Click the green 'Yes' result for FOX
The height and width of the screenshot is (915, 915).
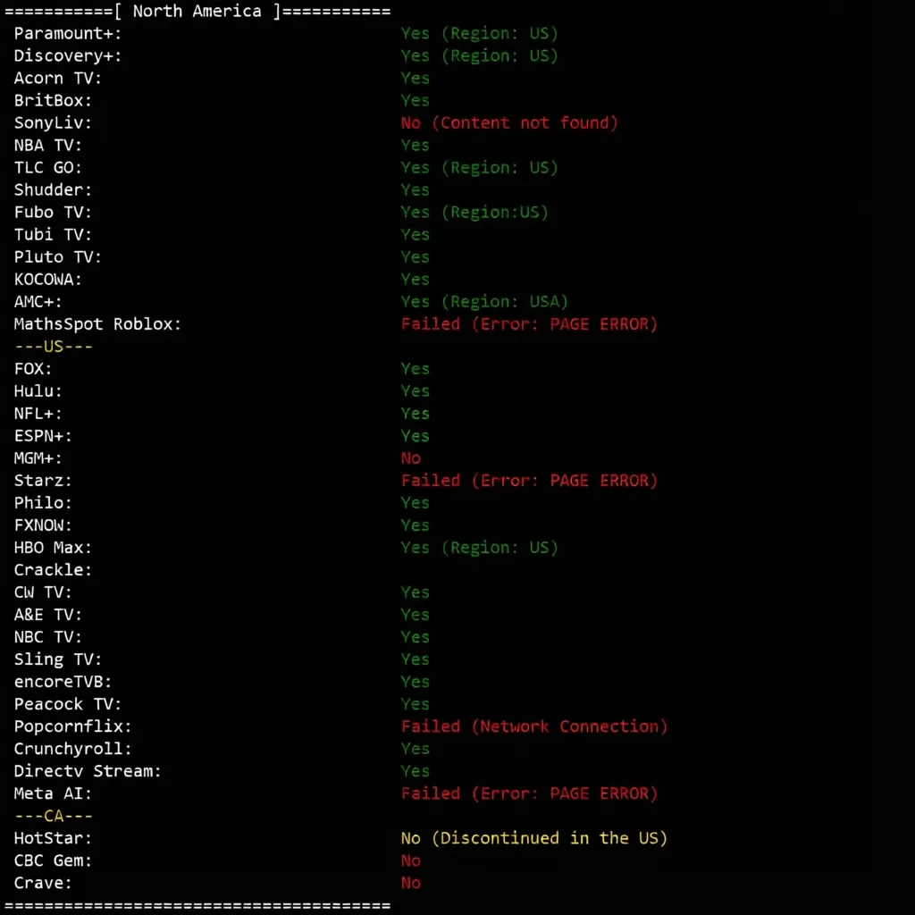pos(415,369)
